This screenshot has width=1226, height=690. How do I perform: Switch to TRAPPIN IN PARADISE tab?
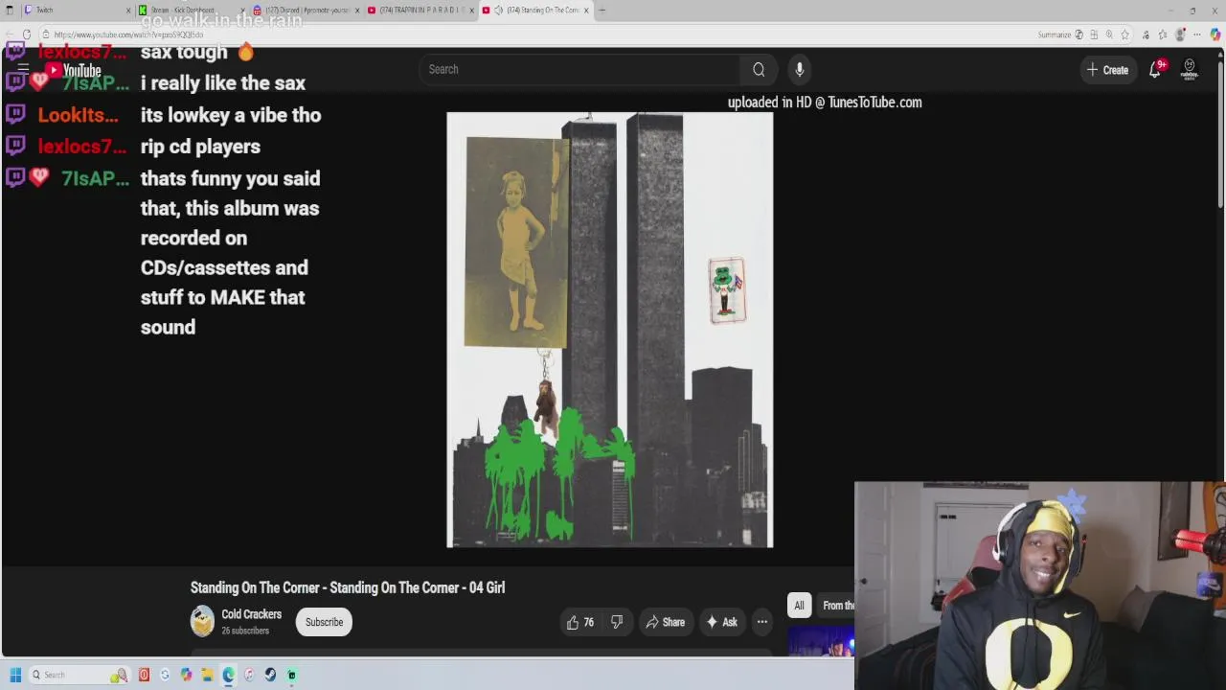(x=421, y=10)
